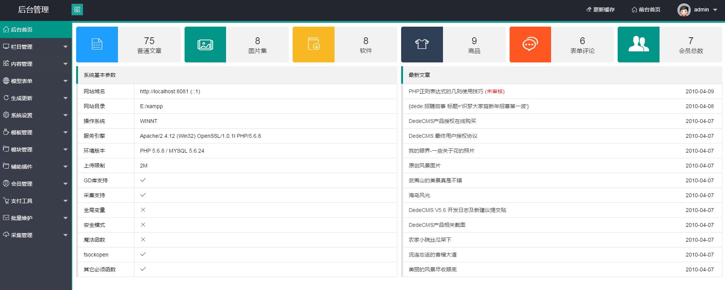Open article 我的眼界-一些关于花的照片

(x=441, y=151)
